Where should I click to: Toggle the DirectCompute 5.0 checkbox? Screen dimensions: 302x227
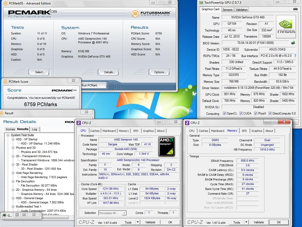(x=270, y=113)
